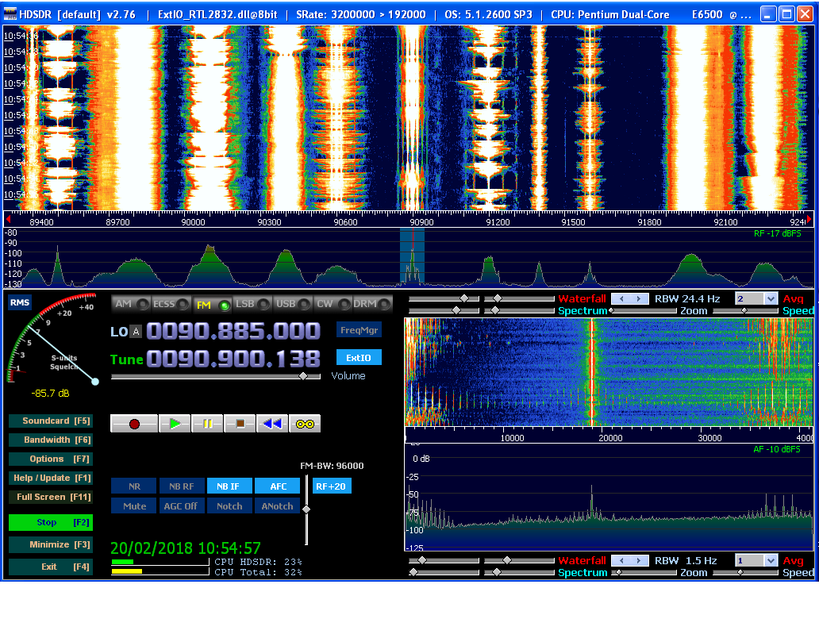Toggle the NR noise reduction button
This screenshot has height=638, width=819.
(133, 486)
